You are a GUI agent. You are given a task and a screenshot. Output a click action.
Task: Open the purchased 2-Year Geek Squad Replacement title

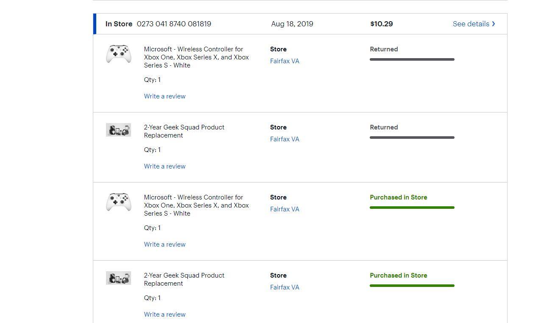[x=184, y=279]
